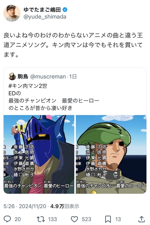This screenshot has height=225, width=150.
Task: Click the 5:26 · 2024/11/20 timestamp
Action: click(x=25, y=206)
